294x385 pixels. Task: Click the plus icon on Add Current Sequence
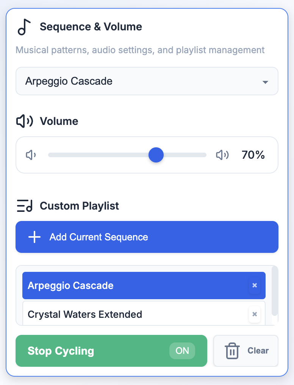pyautogui.click(x=34, y=237)
